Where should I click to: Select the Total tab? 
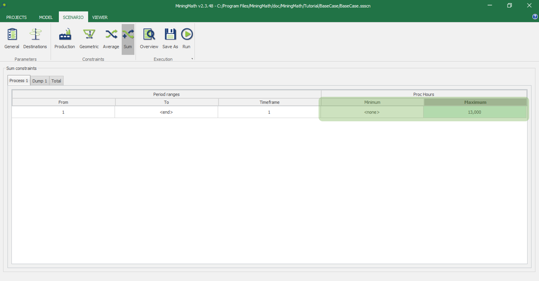point(56,81)
